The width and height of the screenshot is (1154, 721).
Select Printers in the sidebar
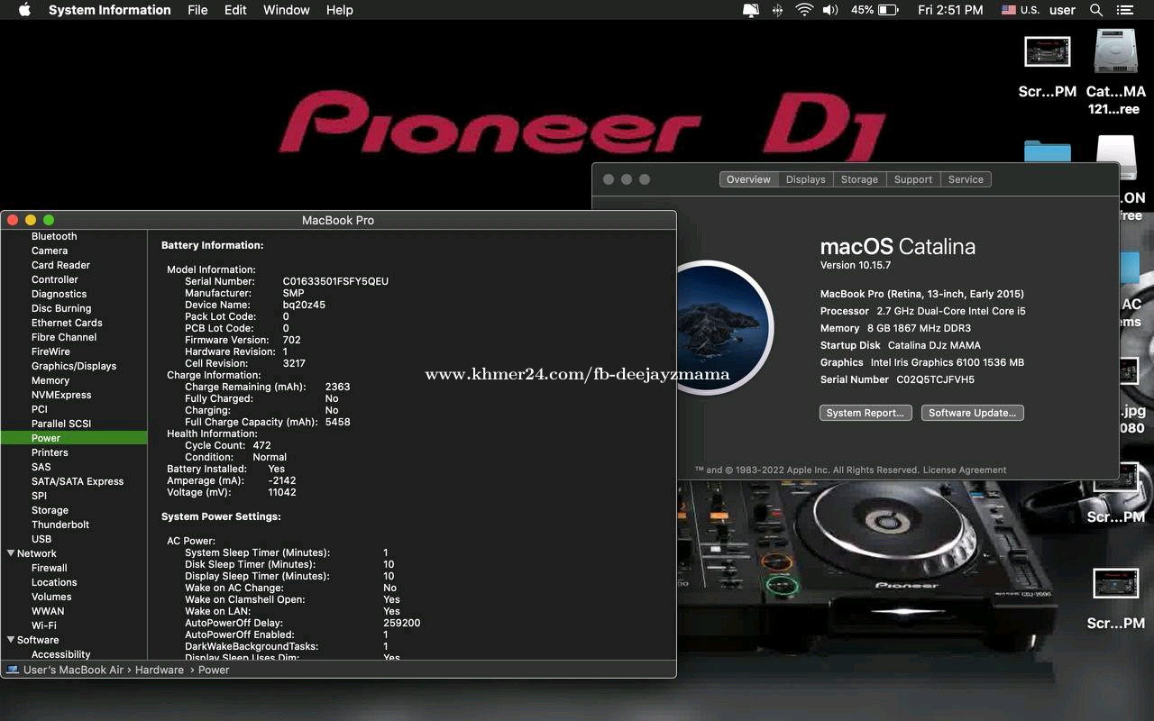[x=50, y=452]
